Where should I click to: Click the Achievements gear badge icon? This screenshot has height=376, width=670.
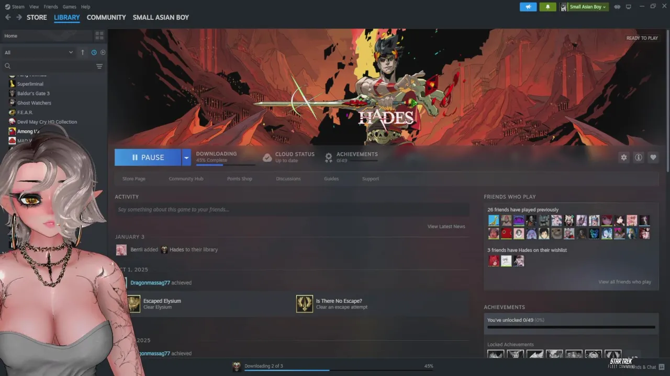click(x=329, y=157)
